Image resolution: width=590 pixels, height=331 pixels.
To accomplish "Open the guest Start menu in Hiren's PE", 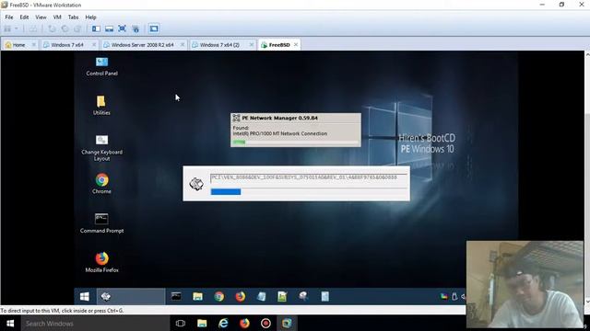I will point(85,296).
